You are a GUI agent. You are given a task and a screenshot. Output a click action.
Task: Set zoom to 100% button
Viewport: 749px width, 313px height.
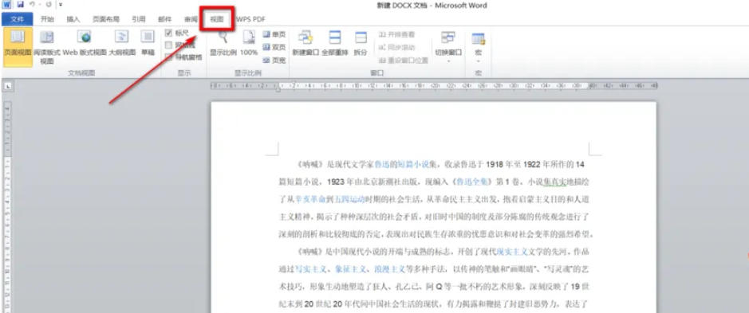[249, 44]
